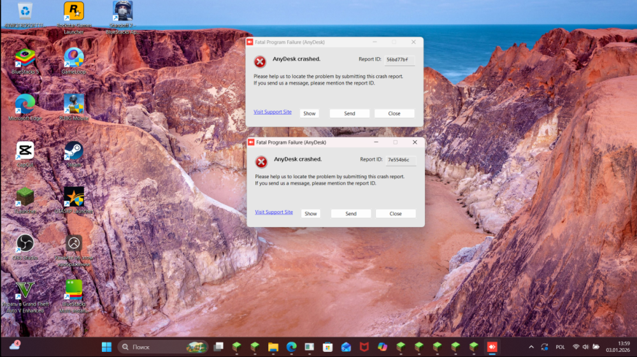The width and height of the screenshot is (637, 357).
Task: Open the Outlook mail taskbar icon
Action: 346,347
